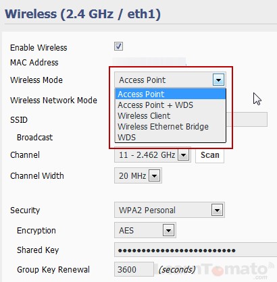Click the WPA2 Personal security box
The image size is (277, 282).
(x=170, y=210)
